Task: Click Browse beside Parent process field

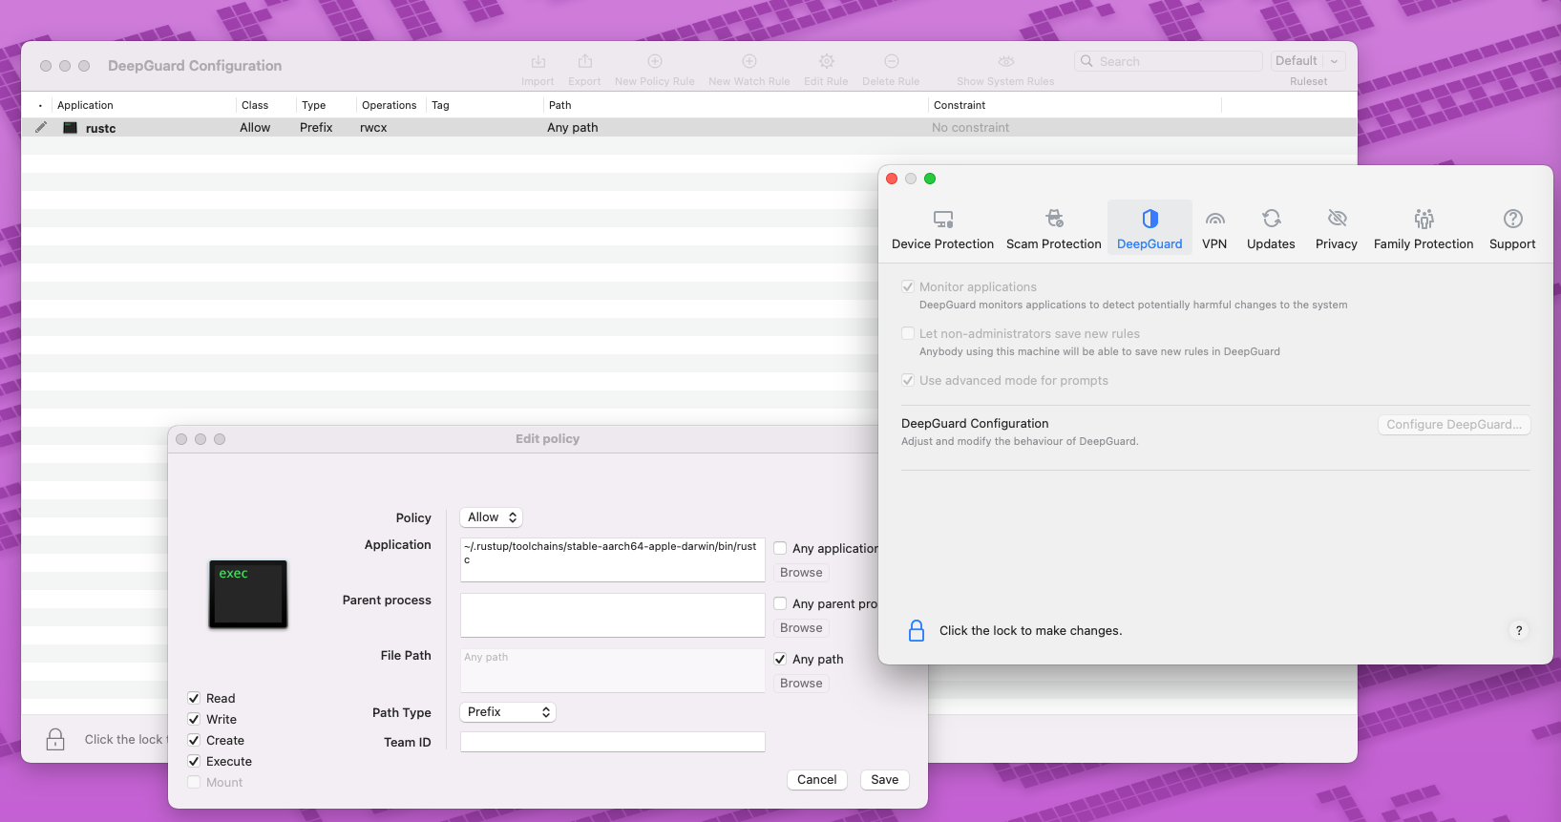Action: point(801,628)
